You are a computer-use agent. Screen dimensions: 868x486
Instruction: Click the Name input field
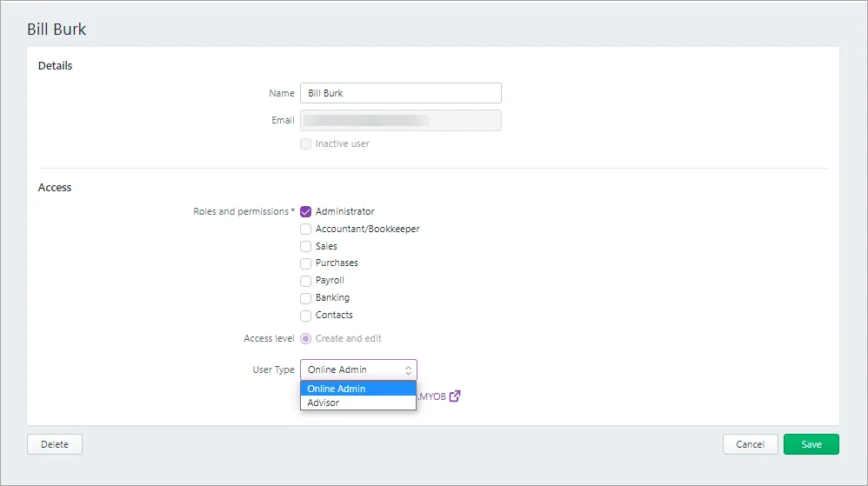pos(401,93)
